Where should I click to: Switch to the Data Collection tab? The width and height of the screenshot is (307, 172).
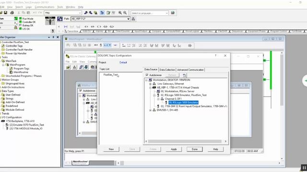tap(167, 70)
